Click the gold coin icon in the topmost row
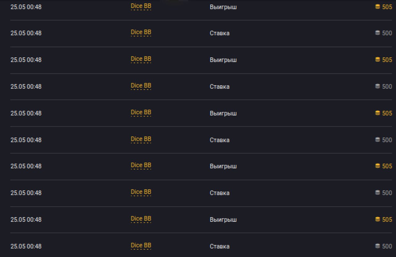The height and width of the screenshot is (257, 396). coord(378,6)
